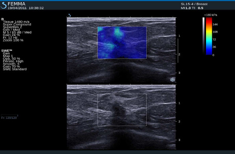
Task: Click the Persist. High SWE parameter
Action: tap(13, 61)
